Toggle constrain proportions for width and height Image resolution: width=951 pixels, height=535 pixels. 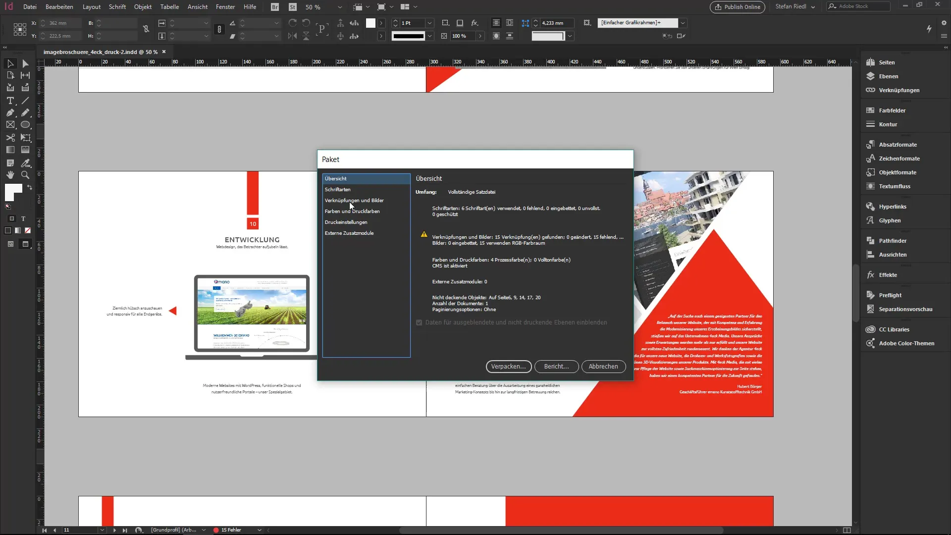(x=146, y=29)
